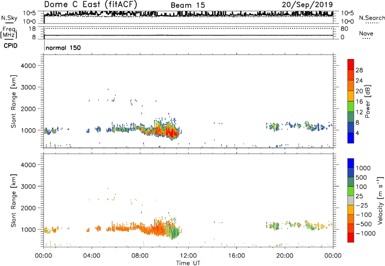The width and height of the screenshot is (385, 266).
Task: Click the 'Velocity [m s-1]' colorbar label
Action: pyautogui.click(x=380, y=200)
